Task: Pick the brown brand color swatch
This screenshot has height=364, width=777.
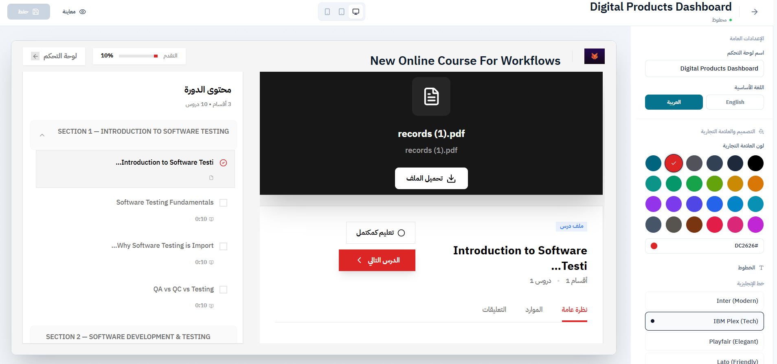Action: pyautogui.click(x=694, y=225)
